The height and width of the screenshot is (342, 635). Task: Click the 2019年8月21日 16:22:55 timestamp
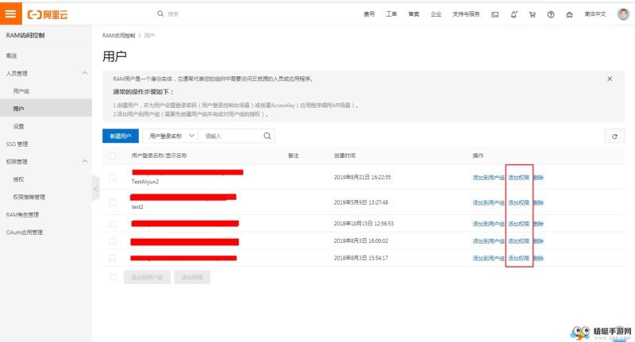click(x=362, y=177)
